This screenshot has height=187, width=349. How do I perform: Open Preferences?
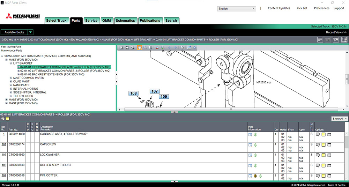(322, 8)
